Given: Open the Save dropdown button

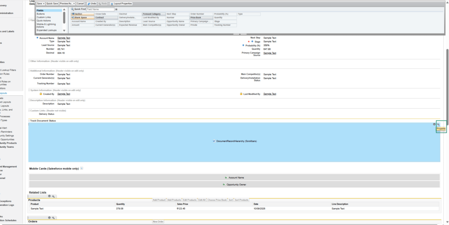Looking at the screenshot, I should tap(40, 4).
